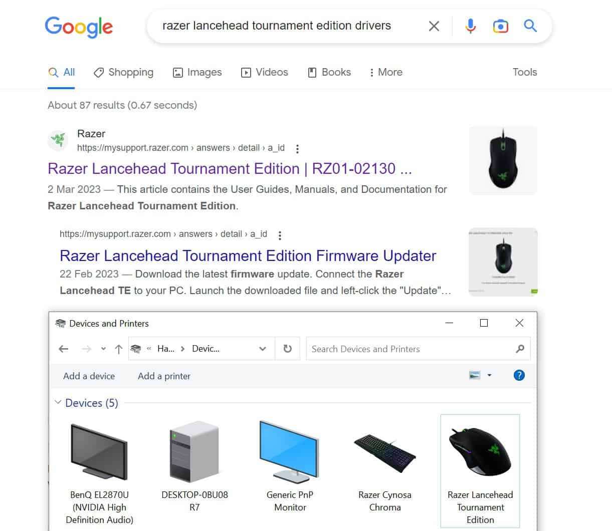Screen dimensions: 612x531
Task: Select the All results tab
Action: click(x=61, y=72)
